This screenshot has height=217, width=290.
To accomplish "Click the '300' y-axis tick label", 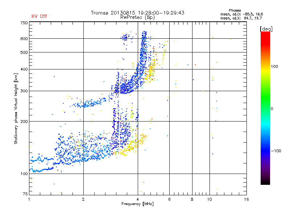I will [24, 91].
